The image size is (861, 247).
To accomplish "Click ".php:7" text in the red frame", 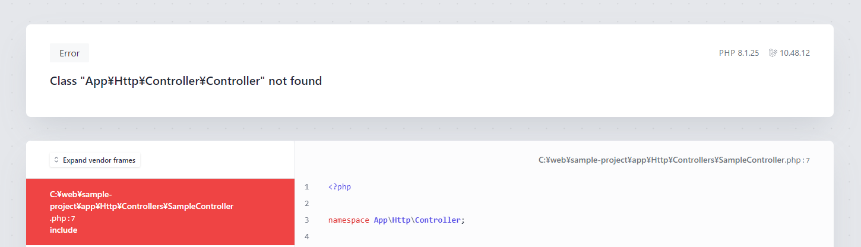I will (62, 218).
